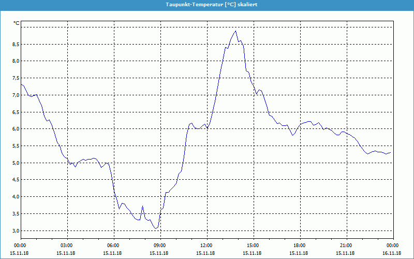Click the 6,5 value on the temperature axis
This screenshot has width=414, height=259.
15,112
